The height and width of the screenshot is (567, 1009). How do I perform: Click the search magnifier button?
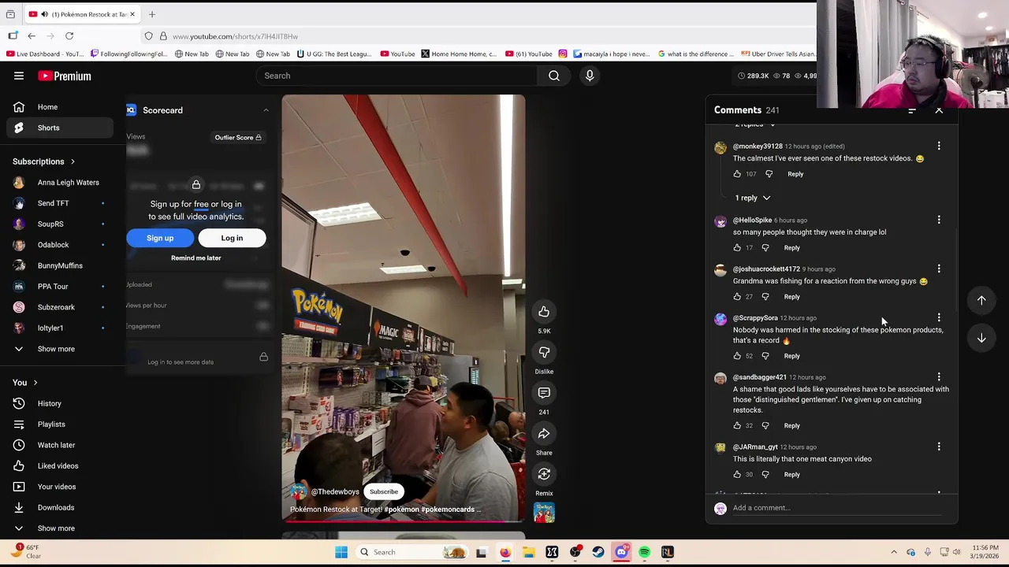(554, 76)
